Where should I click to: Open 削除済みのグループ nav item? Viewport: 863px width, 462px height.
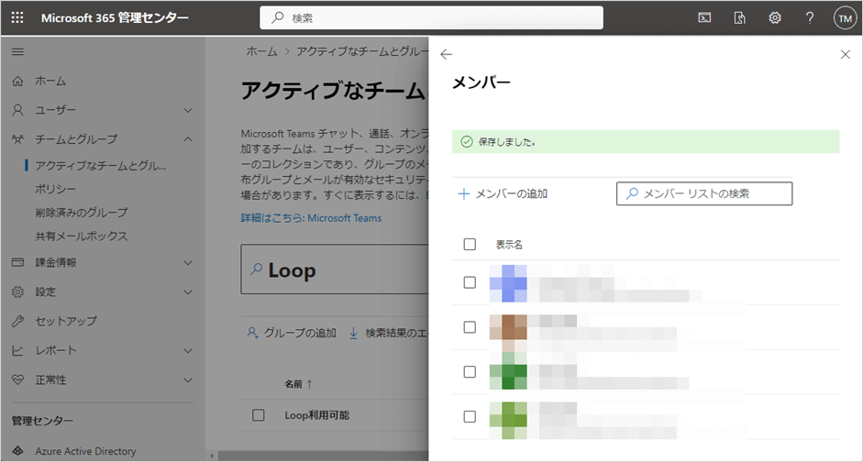coord(82,213)
